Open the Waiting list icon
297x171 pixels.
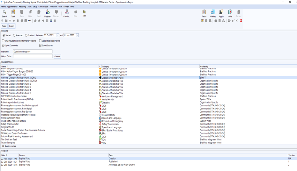coord(212,13)
